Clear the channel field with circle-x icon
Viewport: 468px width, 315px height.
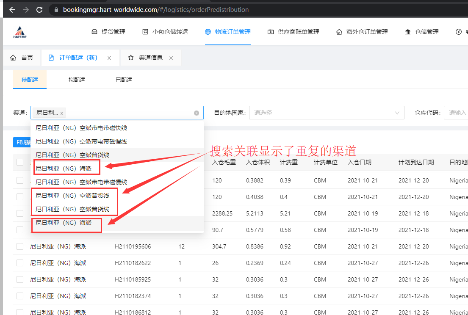tap(197, 113)
